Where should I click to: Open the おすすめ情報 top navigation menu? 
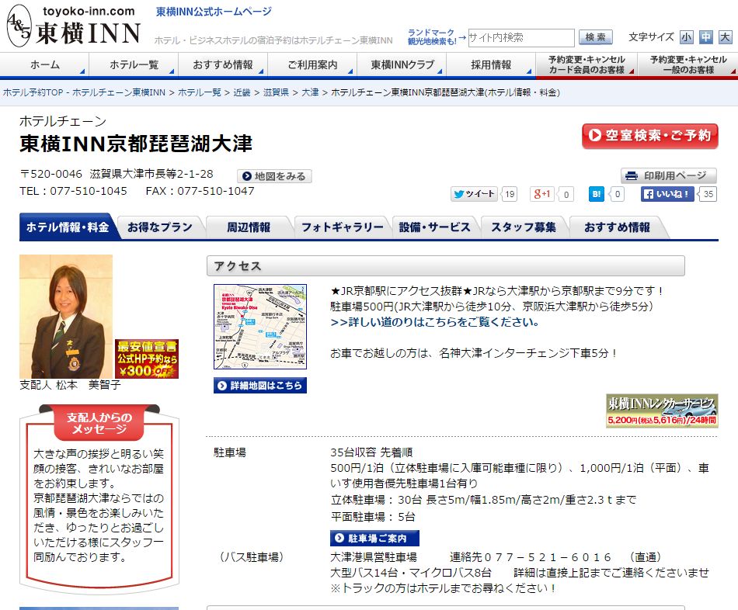(223, 65)
